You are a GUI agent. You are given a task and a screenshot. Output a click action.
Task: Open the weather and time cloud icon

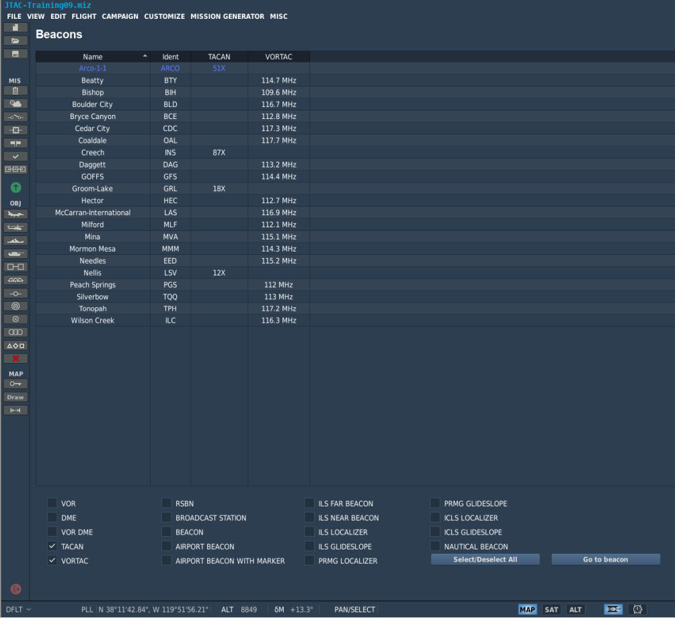click(x=15, y=104)
